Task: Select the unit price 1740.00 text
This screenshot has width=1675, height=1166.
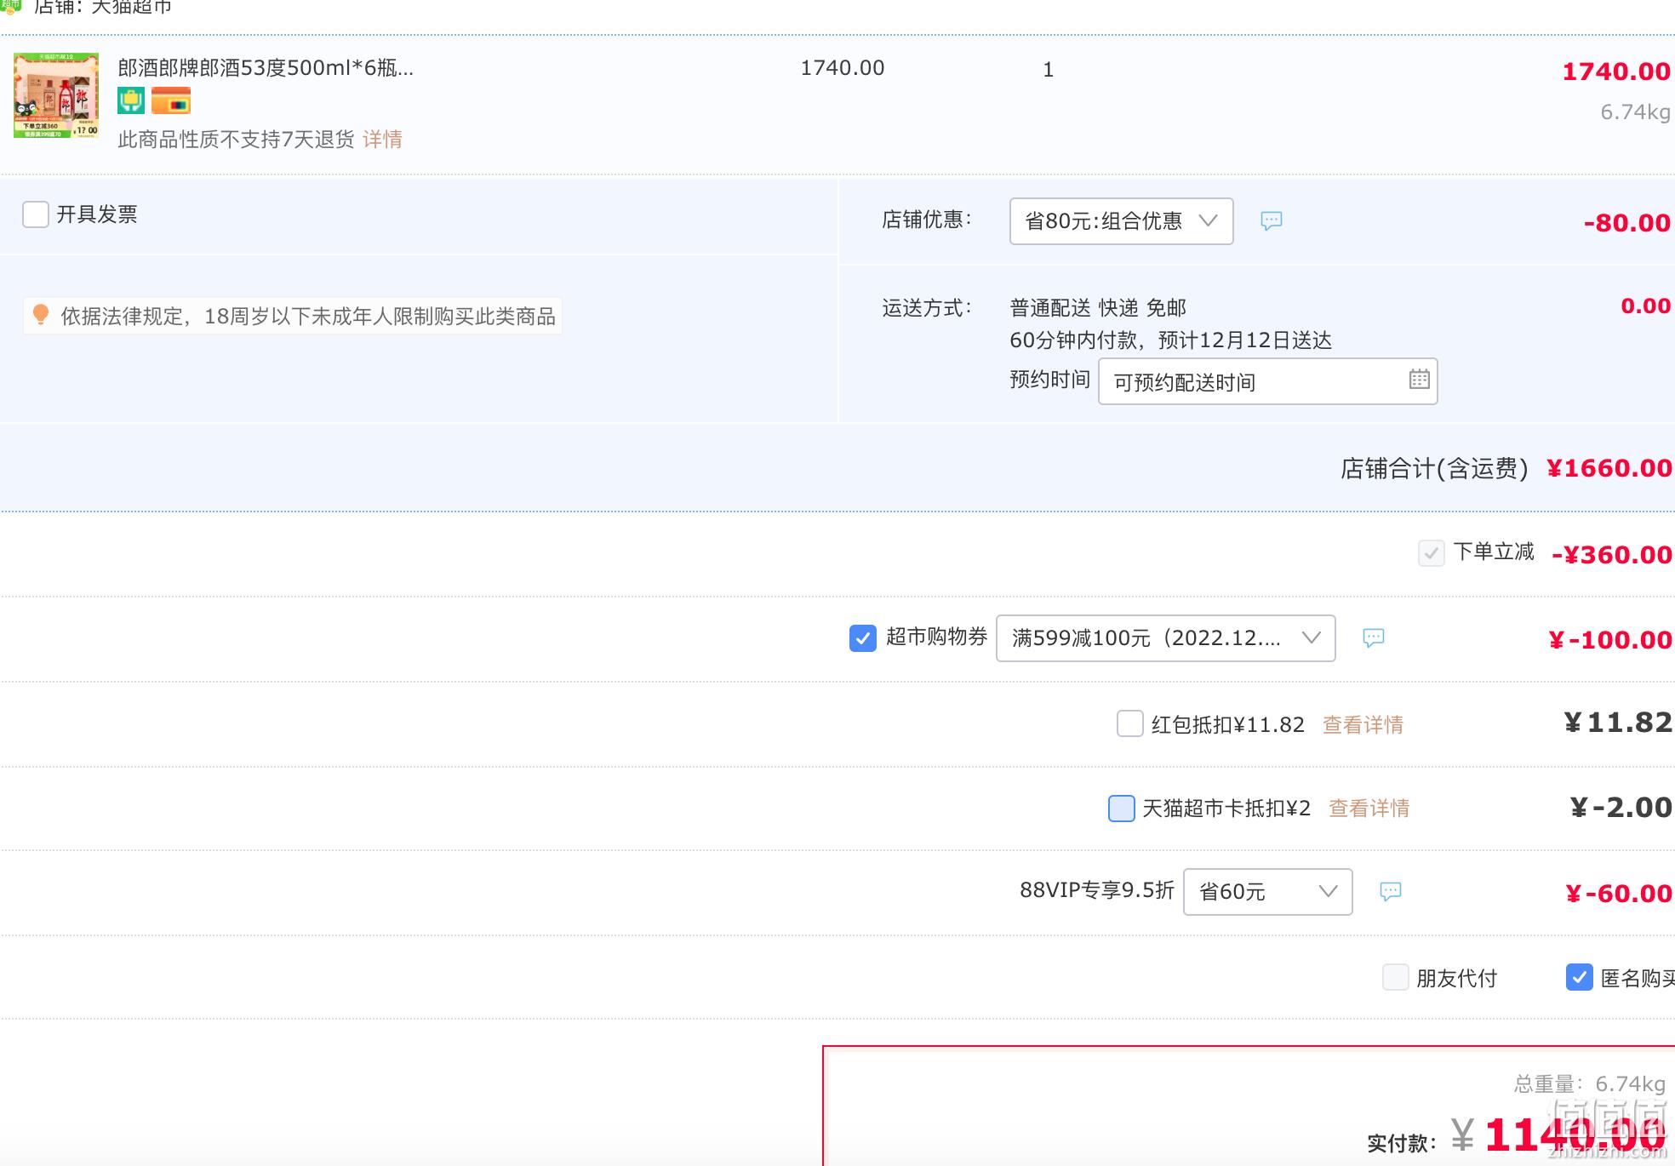Action: [843, 68]
